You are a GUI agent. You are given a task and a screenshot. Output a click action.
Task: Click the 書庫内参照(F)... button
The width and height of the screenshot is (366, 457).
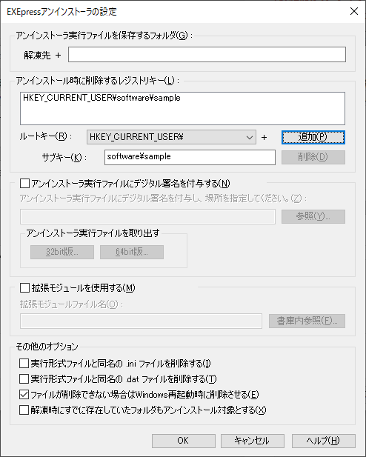[307, 321]
